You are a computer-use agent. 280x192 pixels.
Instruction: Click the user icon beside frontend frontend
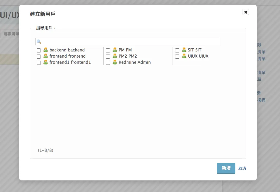[x=46, y=56]
